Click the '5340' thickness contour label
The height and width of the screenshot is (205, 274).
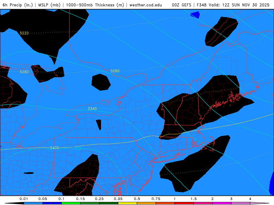tap(92, 109)
